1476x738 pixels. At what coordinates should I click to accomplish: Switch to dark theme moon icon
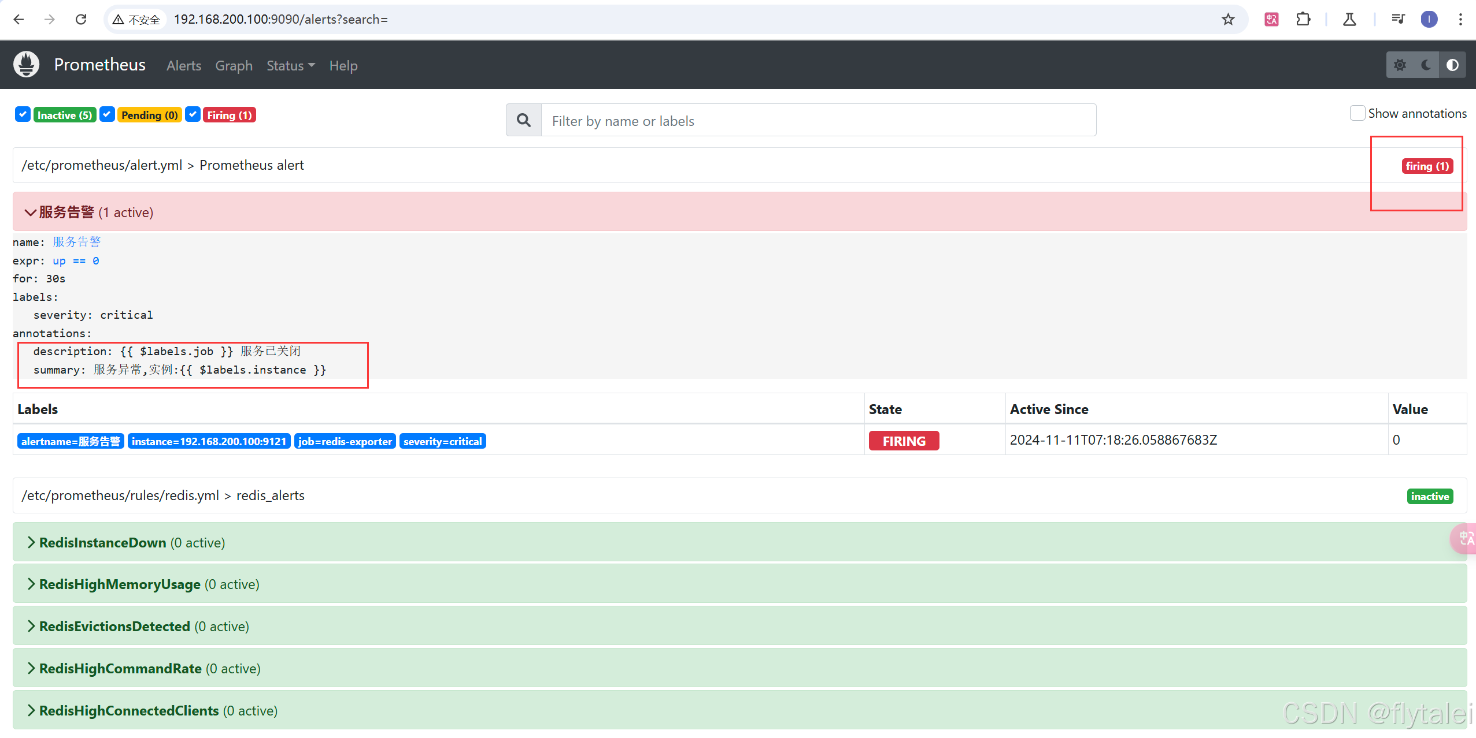(x=1426, y=65)
